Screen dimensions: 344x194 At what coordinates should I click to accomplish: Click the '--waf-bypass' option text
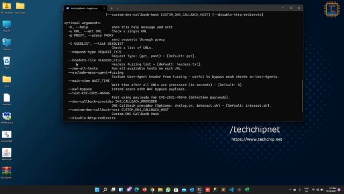80,89
